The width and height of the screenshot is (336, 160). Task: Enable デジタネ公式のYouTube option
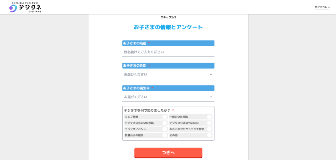pyautogui.click(x=191, y=123)
